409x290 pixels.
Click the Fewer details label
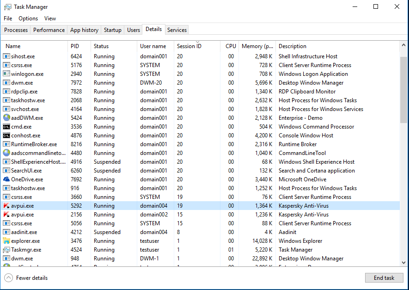(32, 278)
